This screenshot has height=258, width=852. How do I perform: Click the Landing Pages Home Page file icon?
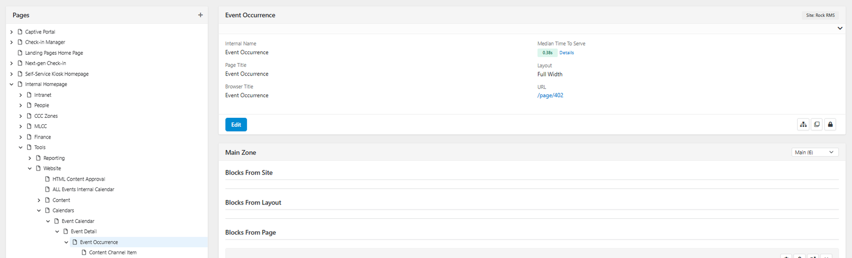pyautogui.click(x=20, y=53)
